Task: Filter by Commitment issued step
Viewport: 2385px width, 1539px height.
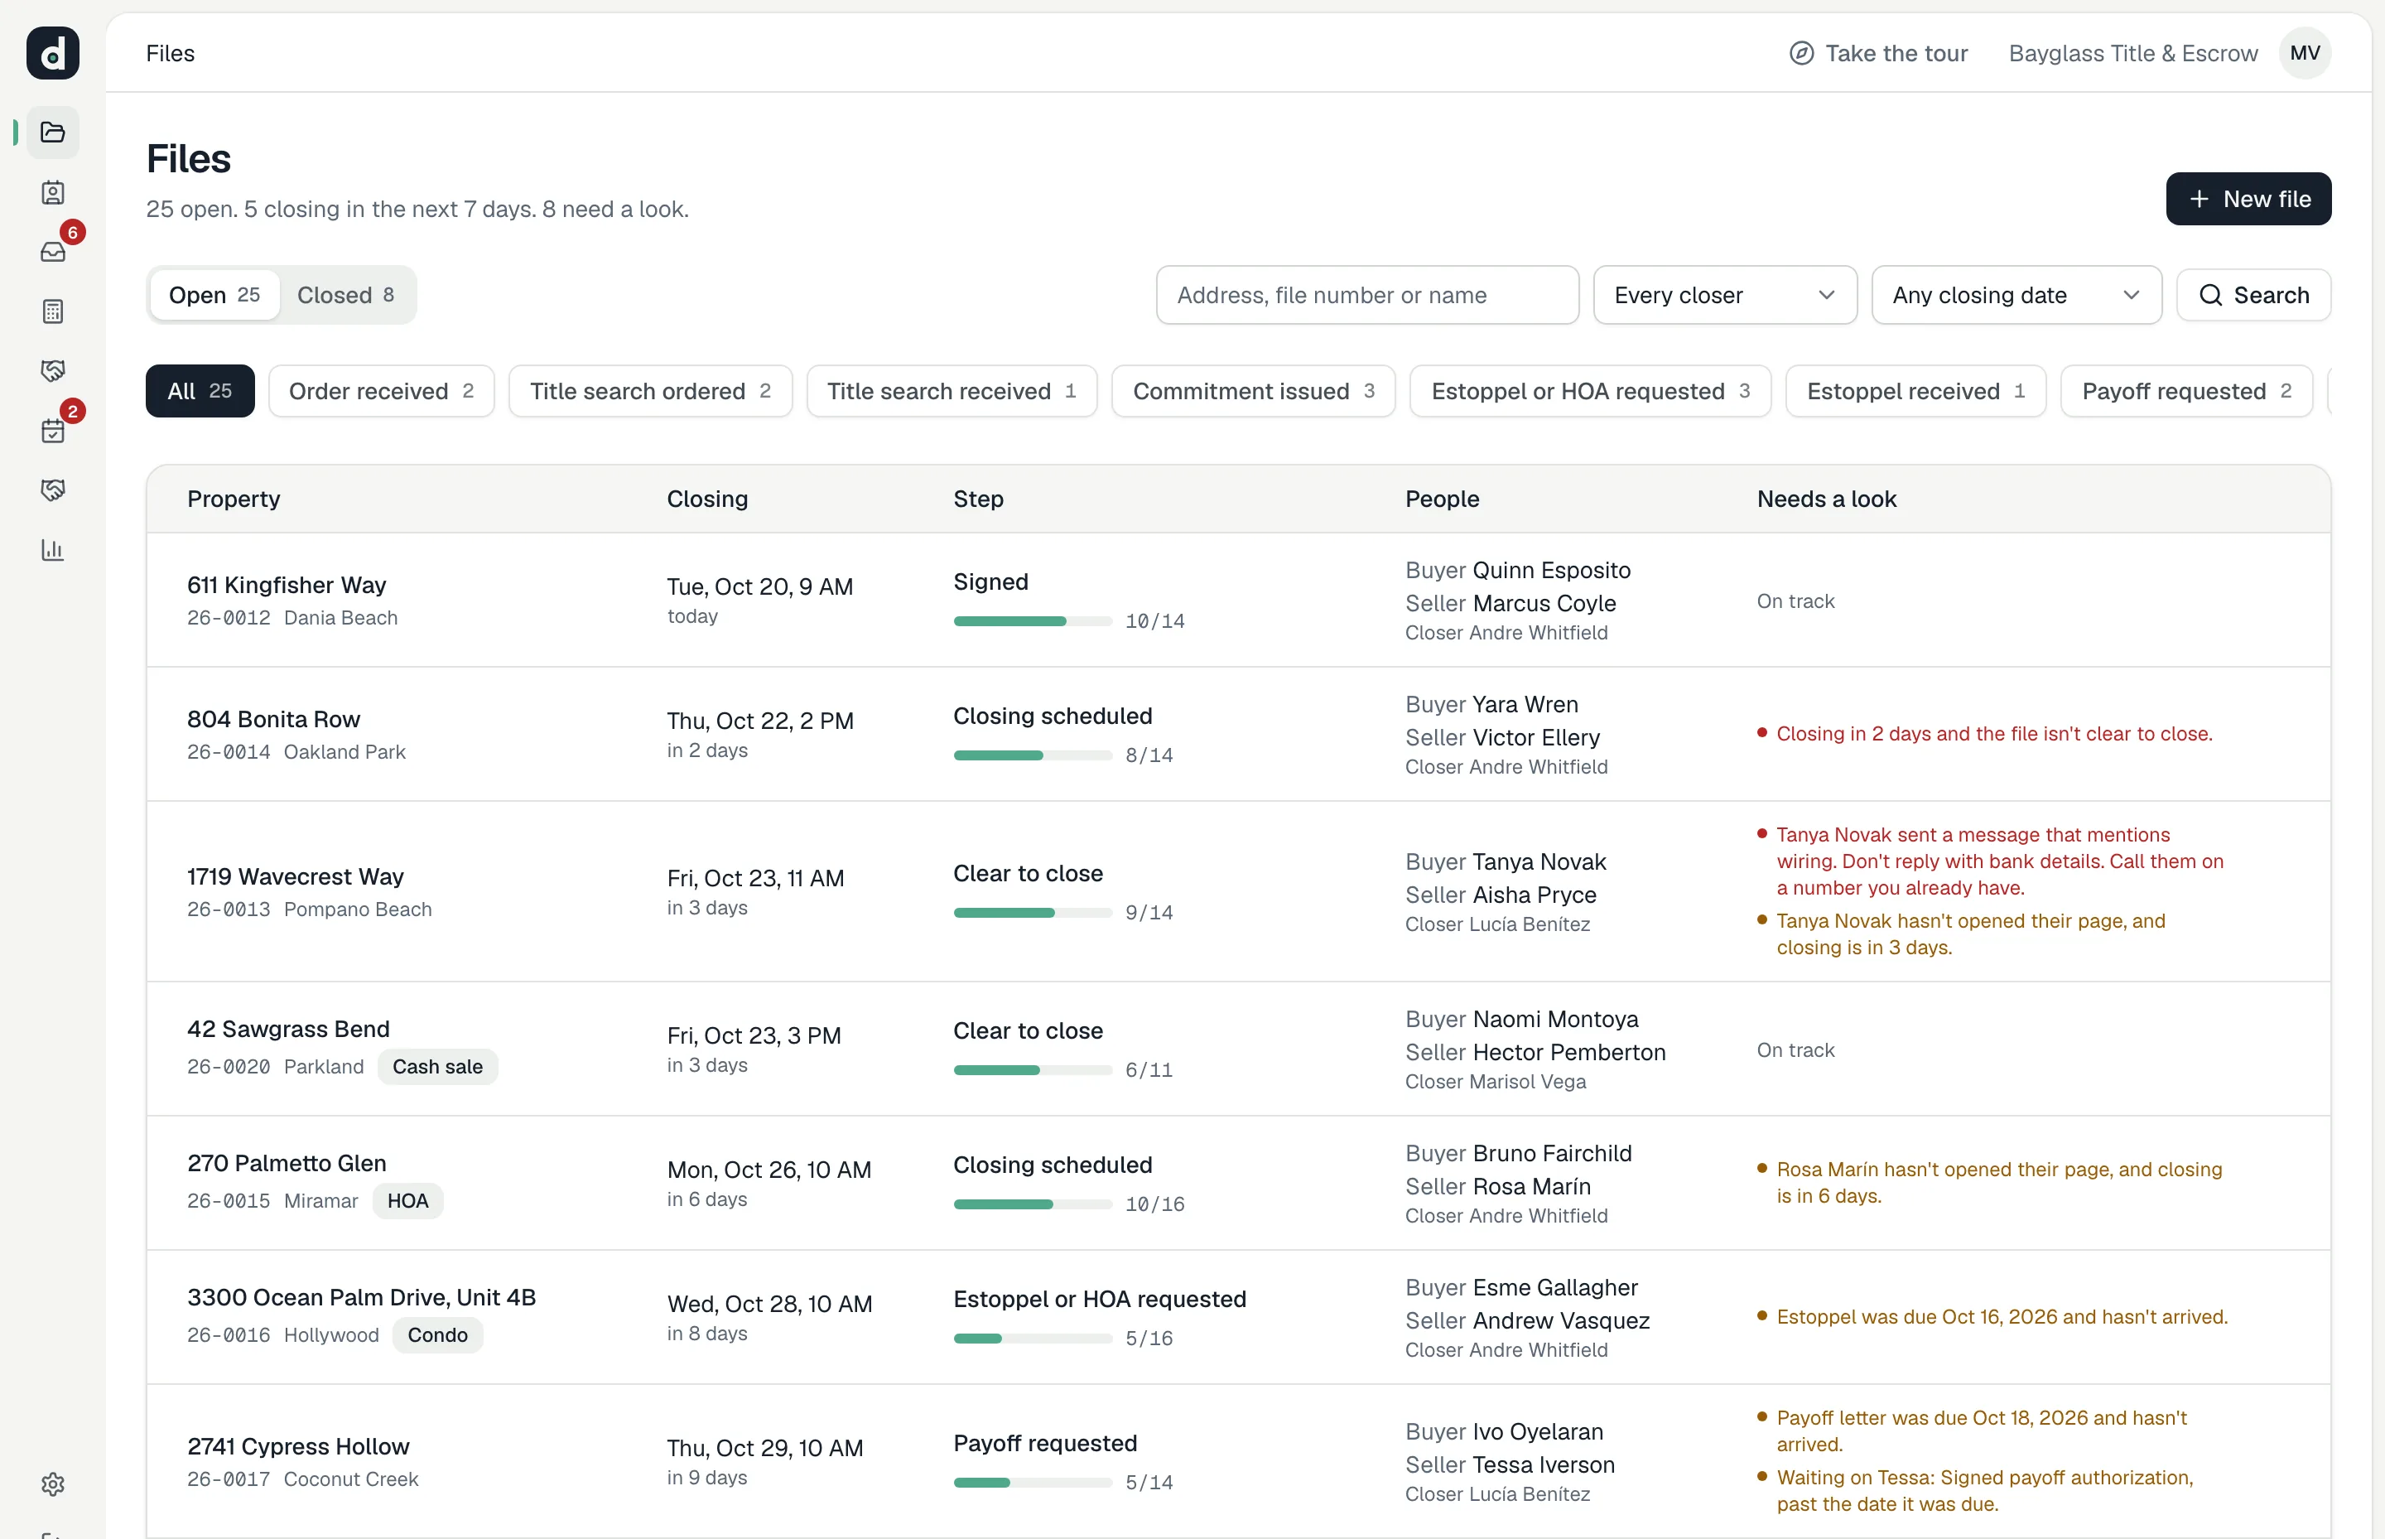Action: [1253, 391]
